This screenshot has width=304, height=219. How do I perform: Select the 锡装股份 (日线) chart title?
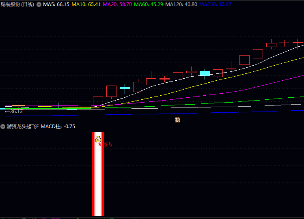[17, 4]
